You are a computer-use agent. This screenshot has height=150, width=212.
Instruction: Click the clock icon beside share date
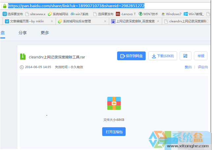click(x=22, y=67)
